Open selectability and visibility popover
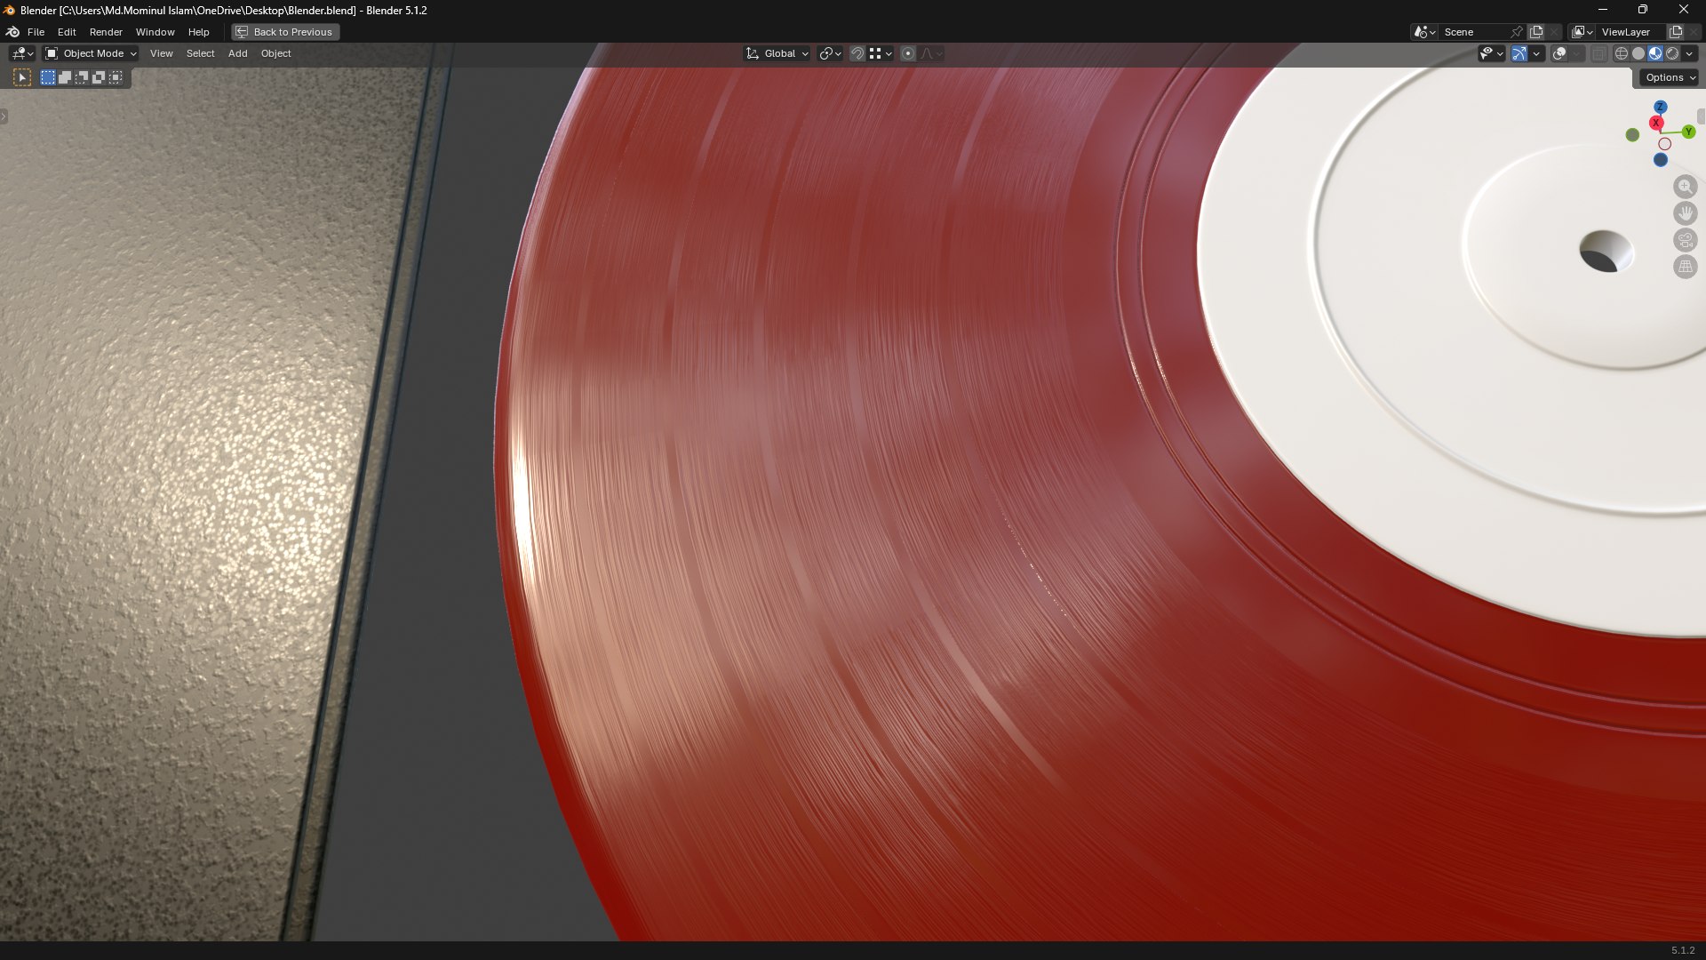1706x960 pixels. pos(1491,53)
